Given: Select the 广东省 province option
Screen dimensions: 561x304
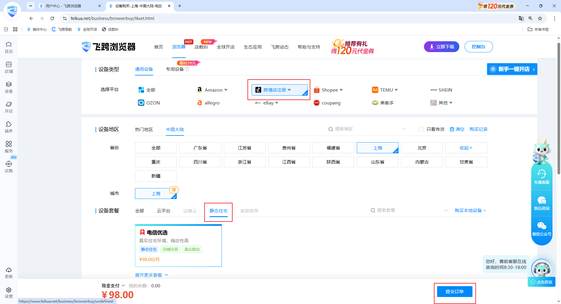Looking at the screenshot, I should 200,148.
